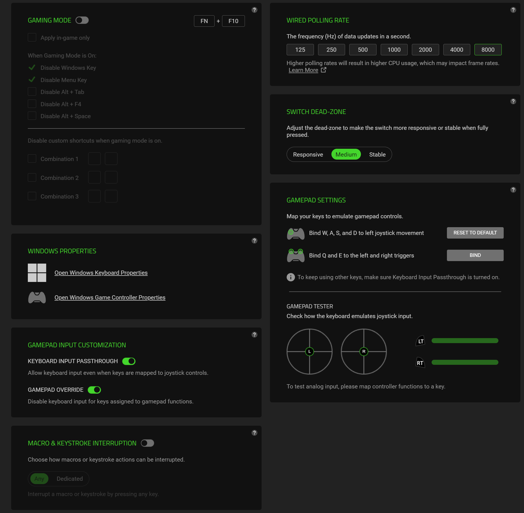The image size is (524, 513).
Task: Choose Dedicated interruption mode
Action: [70, 479]
